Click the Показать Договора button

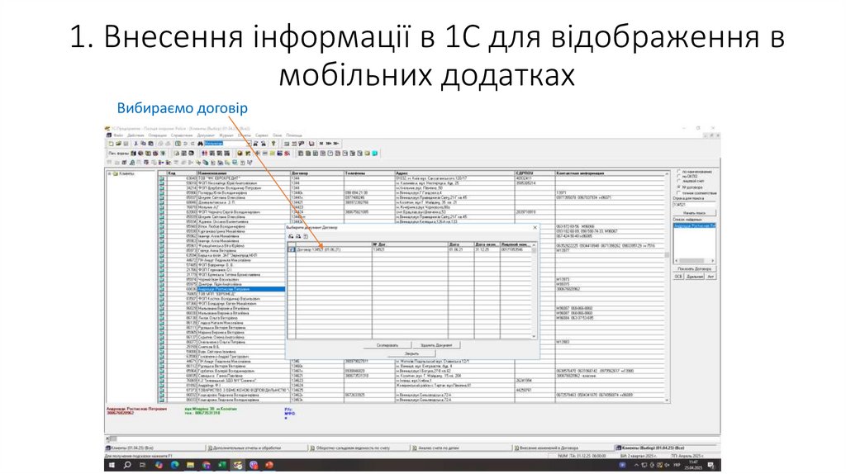coord(694,268)
